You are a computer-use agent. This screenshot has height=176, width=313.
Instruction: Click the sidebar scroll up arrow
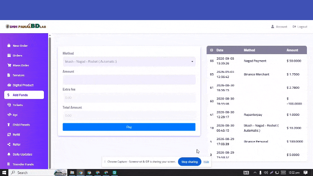(50, 35)
